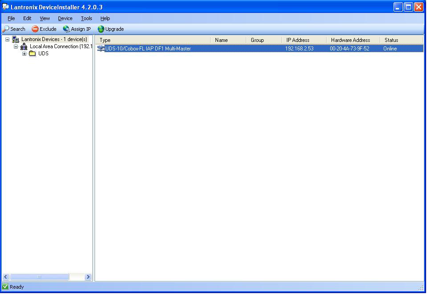Click the Upgrade toolbar label
The height and width of the screenshot is (294, 427).
click(x=114, y=29)
